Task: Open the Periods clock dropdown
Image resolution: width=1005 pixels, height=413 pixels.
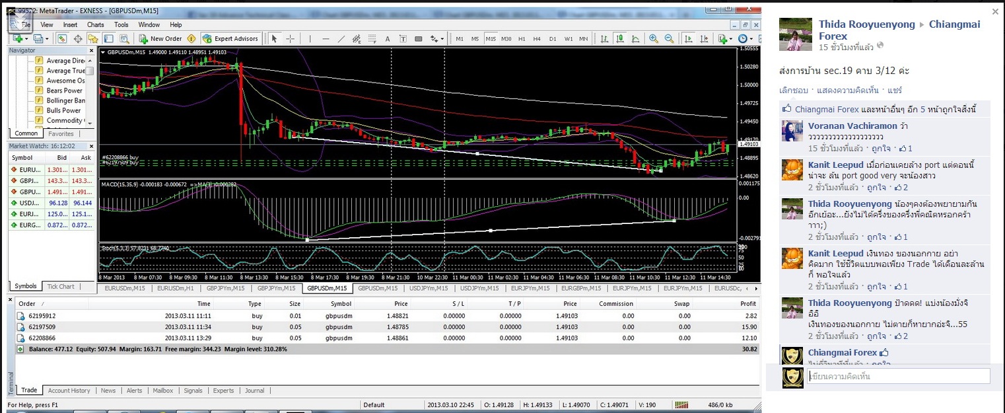Action: tap(744, 38)
